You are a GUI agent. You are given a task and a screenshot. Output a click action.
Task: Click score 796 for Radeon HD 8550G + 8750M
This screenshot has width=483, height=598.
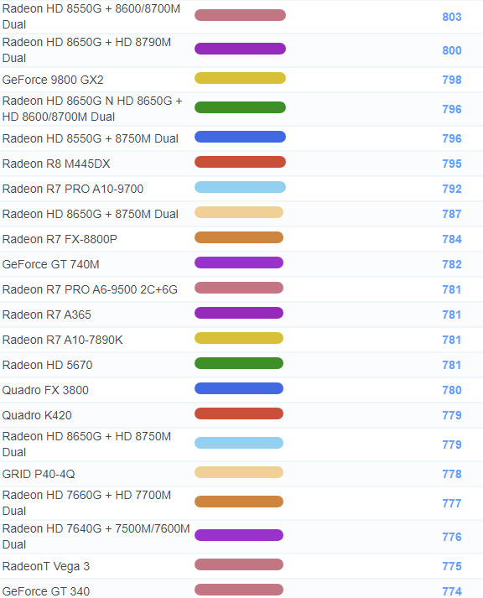coord(452,138)
